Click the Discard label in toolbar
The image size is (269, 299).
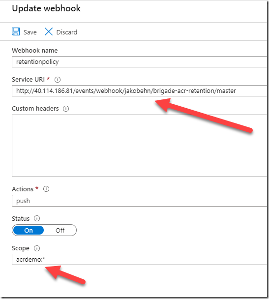67,32
